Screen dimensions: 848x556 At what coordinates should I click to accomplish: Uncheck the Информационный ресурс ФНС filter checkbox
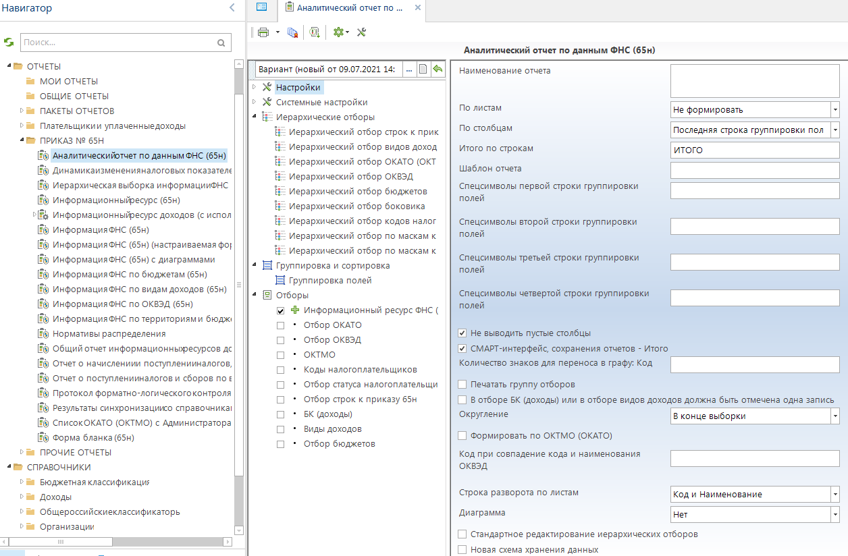click(281, 310)
